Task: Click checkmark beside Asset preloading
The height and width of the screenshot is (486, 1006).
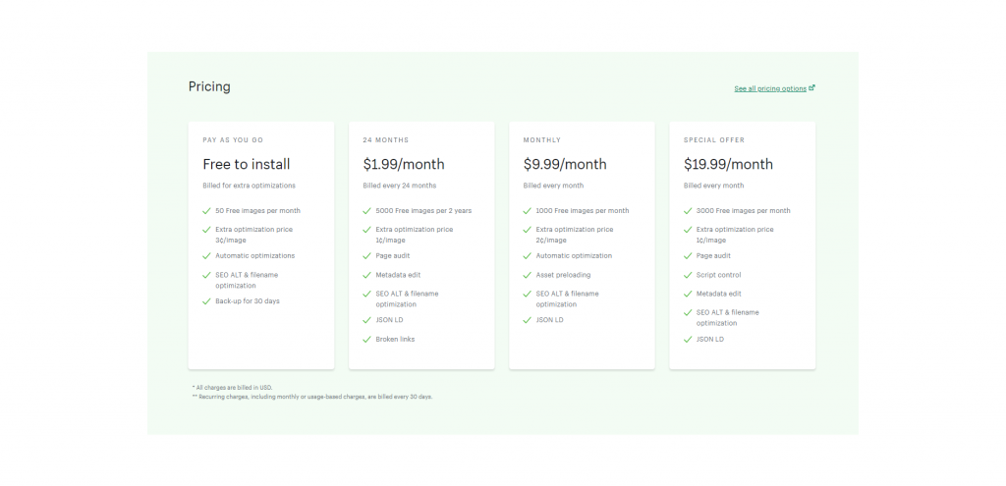Action: coord(528,275)
